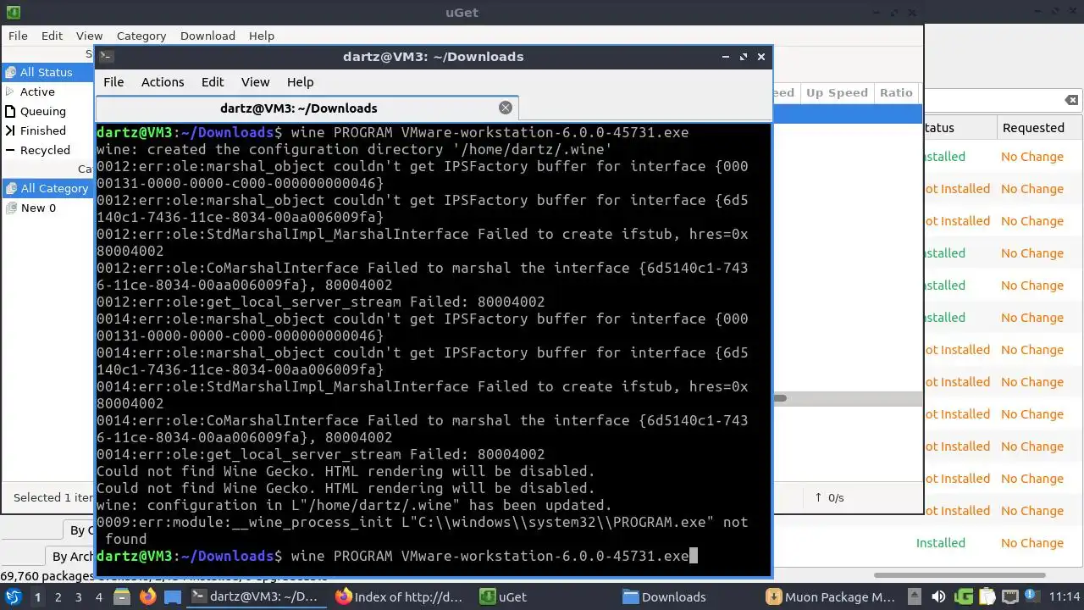Close the dartz@VM3 terminal tab
This screenshot has height=610, width=1084.
click(506, 108)
